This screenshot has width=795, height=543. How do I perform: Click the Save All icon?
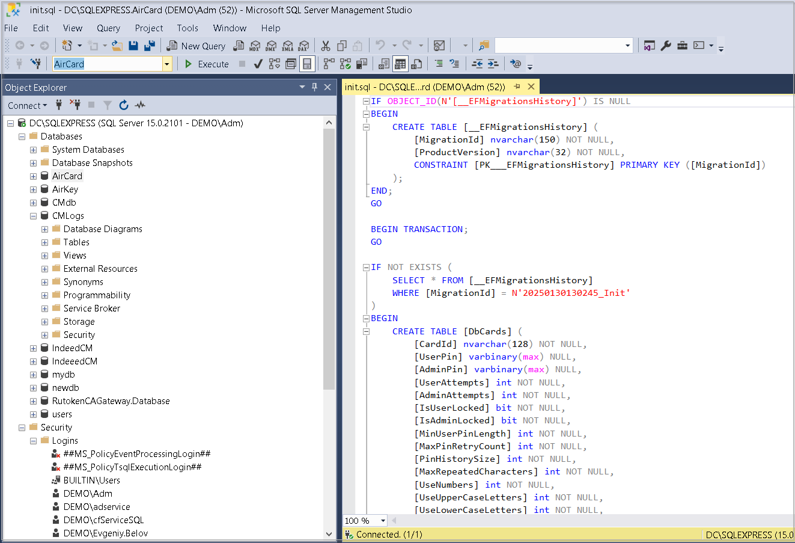[x=150, y=46]
